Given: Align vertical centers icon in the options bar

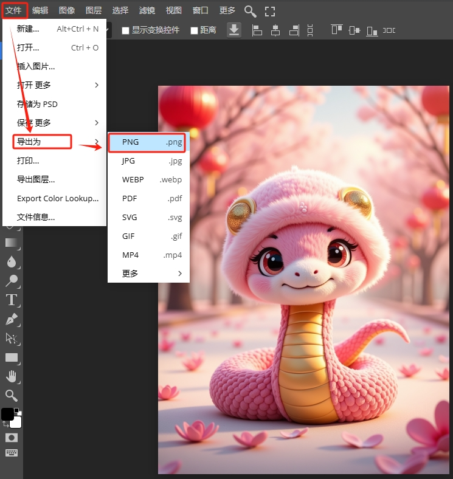Looking at the screenshot, I should [x=354, y=30].
